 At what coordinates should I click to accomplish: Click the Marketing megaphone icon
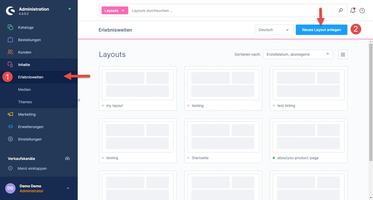[10, 114]
